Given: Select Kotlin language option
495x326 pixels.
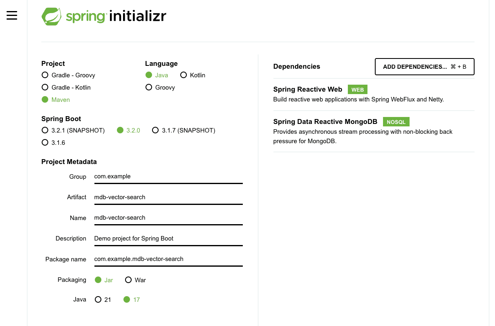Looking at the screenshot, I should point(184,75).
